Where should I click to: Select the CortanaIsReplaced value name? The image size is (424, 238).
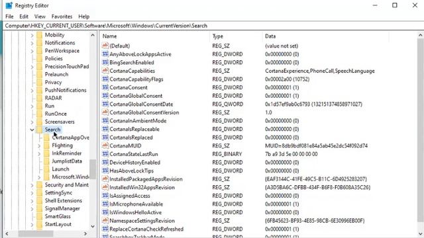tap(131, 138)
